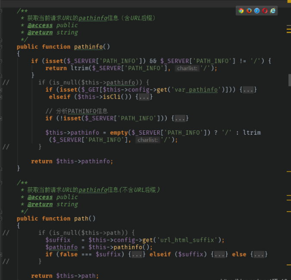
Task: Open preview in Opera browser icon
Action: (x=265, y=11)
